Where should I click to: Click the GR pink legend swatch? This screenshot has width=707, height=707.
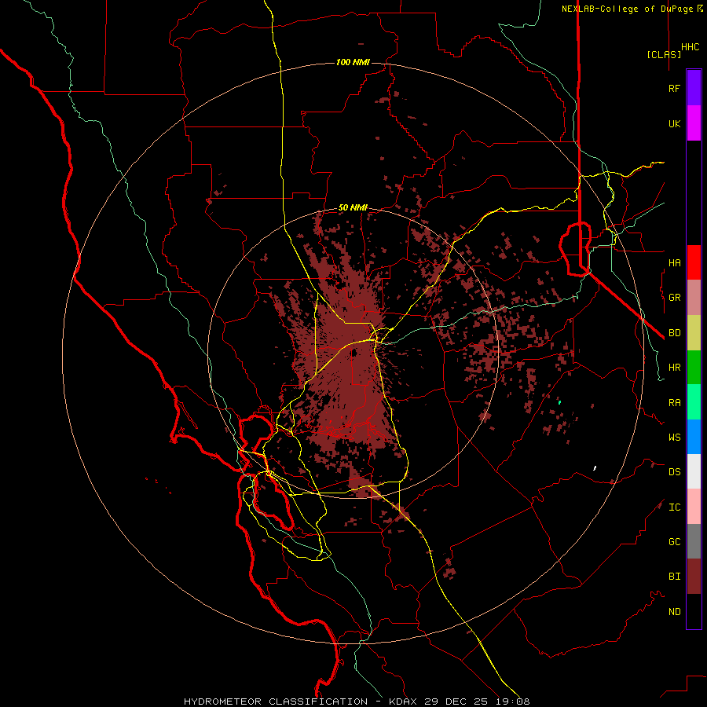click(x=694, y=298)
